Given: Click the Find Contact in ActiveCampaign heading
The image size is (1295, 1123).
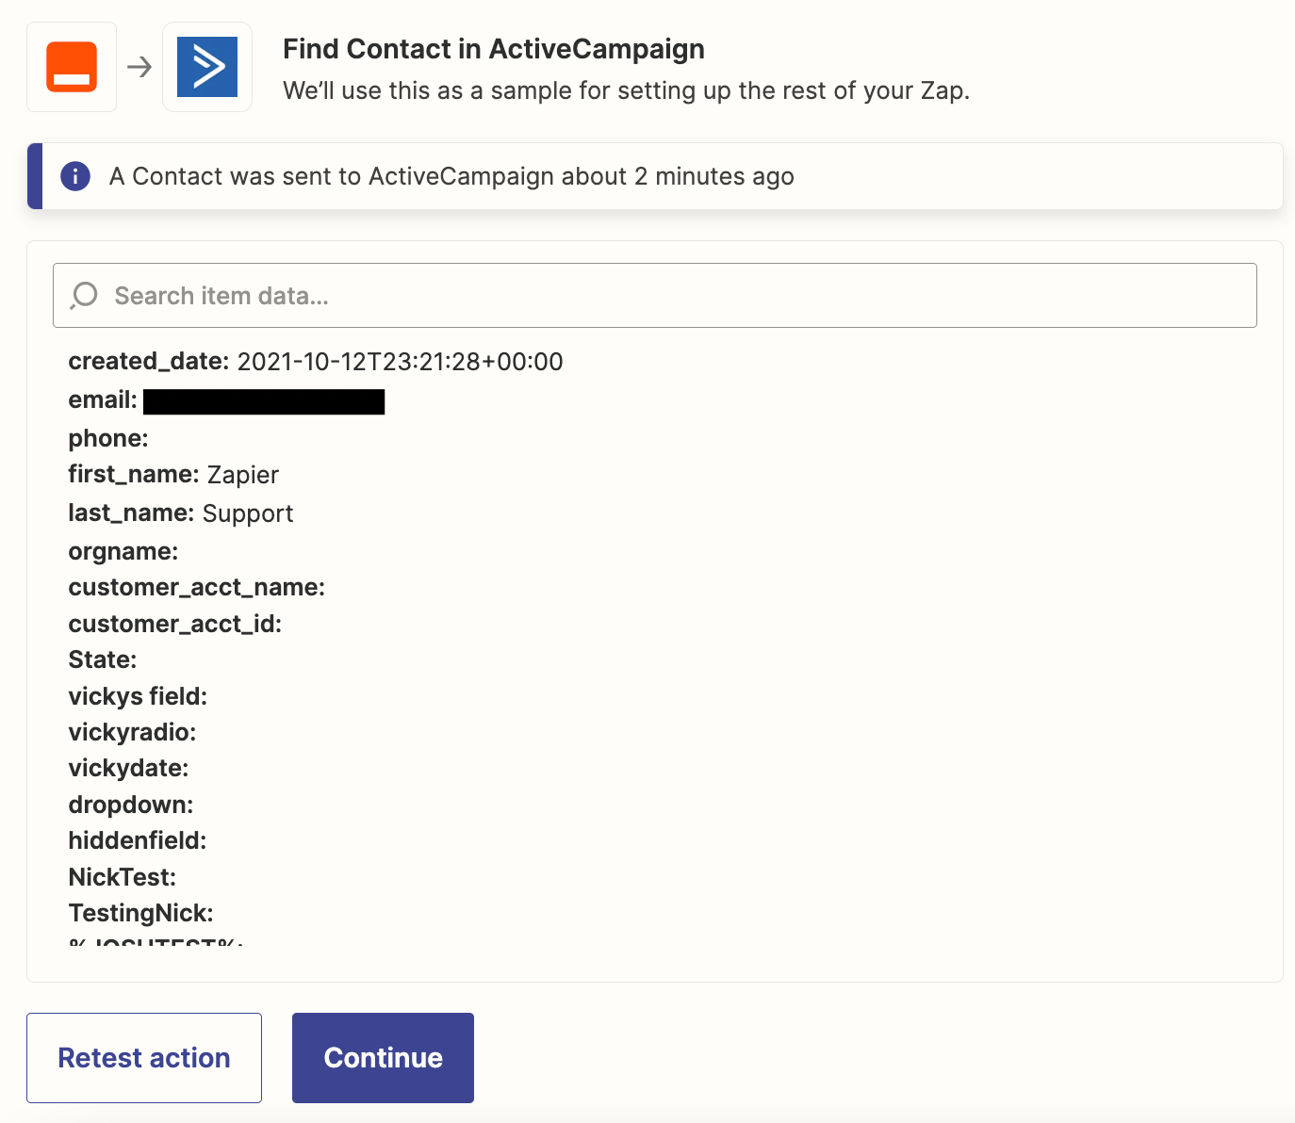Looking at the screenshot, I should (x=494, y=49).
